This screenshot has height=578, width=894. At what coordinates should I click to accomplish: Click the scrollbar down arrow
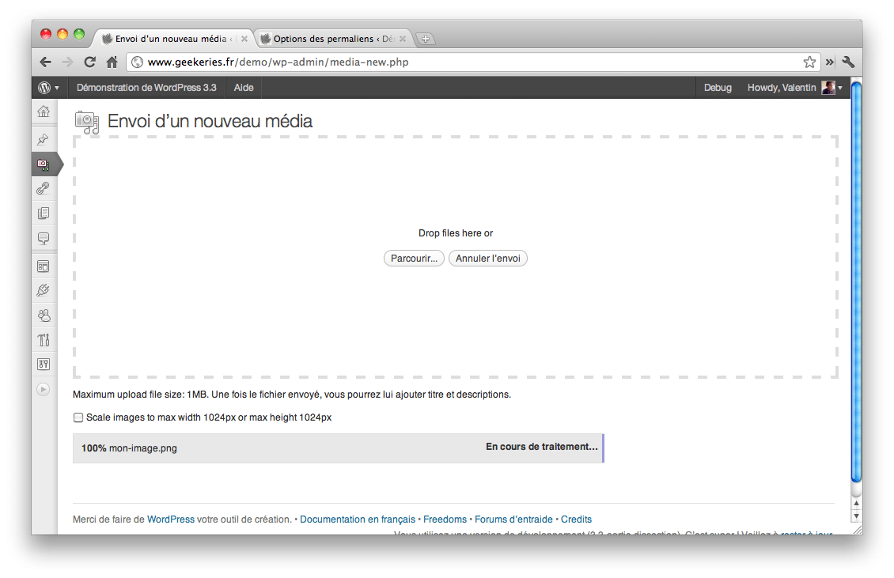[856, 516]
